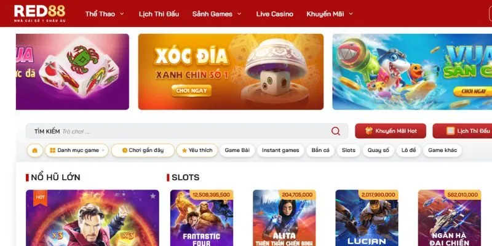Open Live Casino in the top menu

[x=274, y=14]
